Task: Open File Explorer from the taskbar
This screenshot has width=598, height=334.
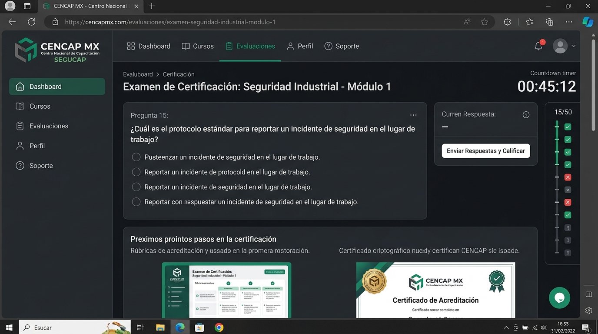Action: coord(160,327)
